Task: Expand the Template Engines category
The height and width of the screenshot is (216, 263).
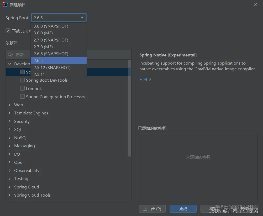Action: [x=9, y=113]
